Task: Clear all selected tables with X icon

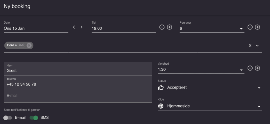Action: coord(250,45)
